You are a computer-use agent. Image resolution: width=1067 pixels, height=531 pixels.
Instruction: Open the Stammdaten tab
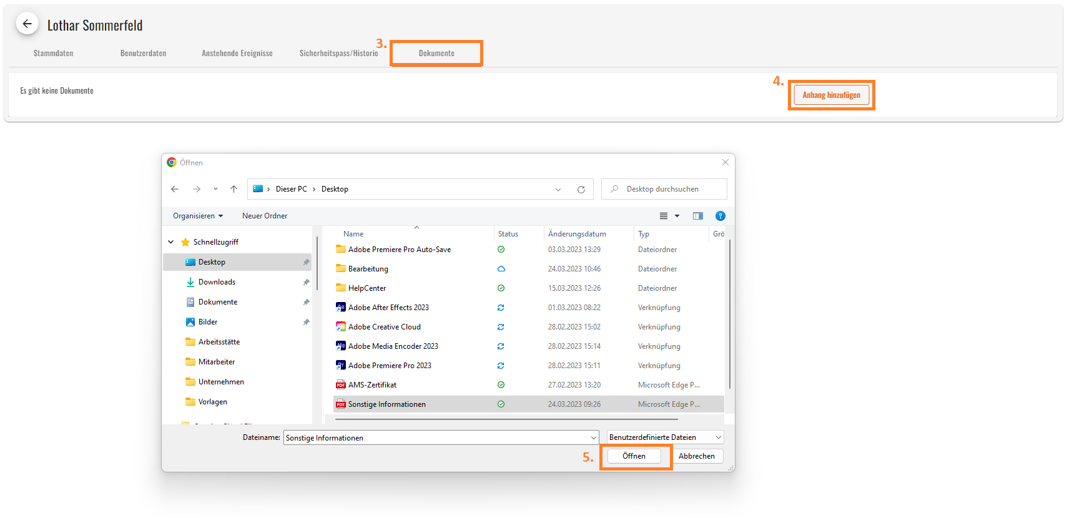[x=53, y=53]
